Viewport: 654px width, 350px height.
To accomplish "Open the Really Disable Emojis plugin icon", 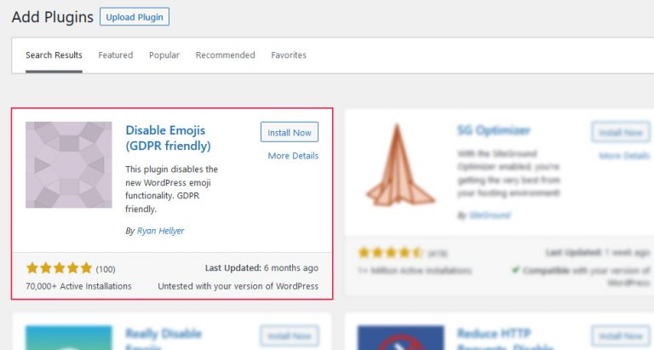I will tap(69, 337).
